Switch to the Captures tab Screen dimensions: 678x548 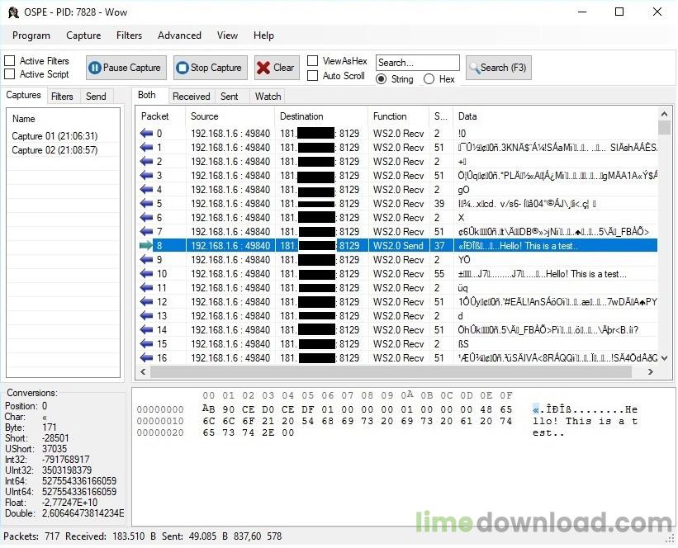click(x=23, y=95)
